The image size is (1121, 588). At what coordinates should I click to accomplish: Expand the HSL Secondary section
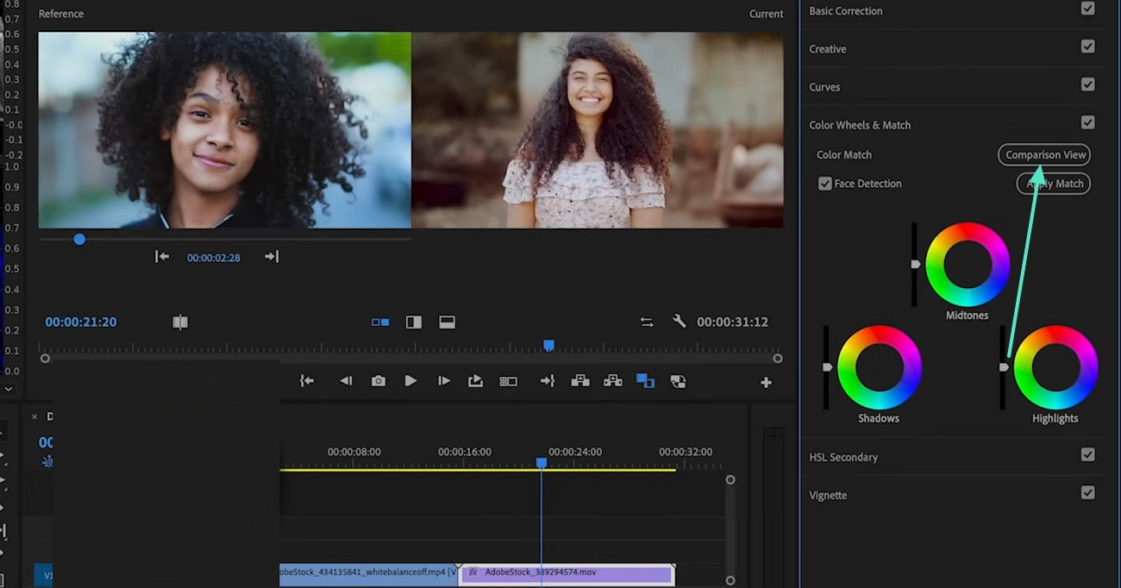(842, 457)
